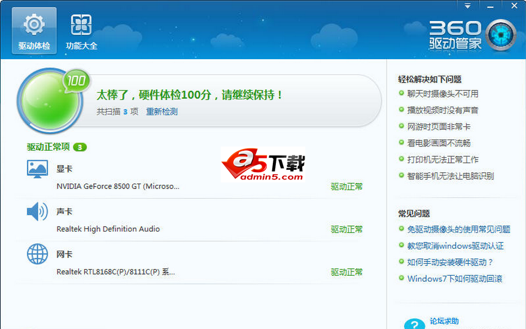Image resolution: width=526 pixels, height=329 pixels.
Task: Open 聊天时摄像头不可用 item
Action: (x=443, y=94)
